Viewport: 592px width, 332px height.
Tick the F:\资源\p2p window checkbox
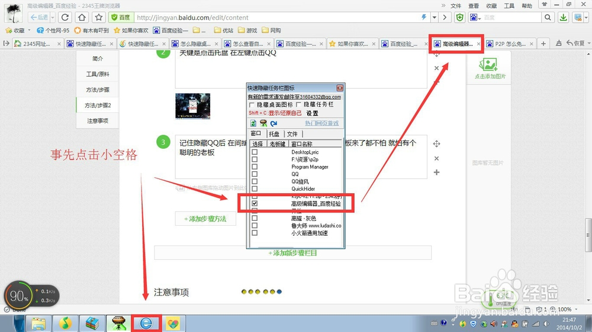[x=255, y=160]
